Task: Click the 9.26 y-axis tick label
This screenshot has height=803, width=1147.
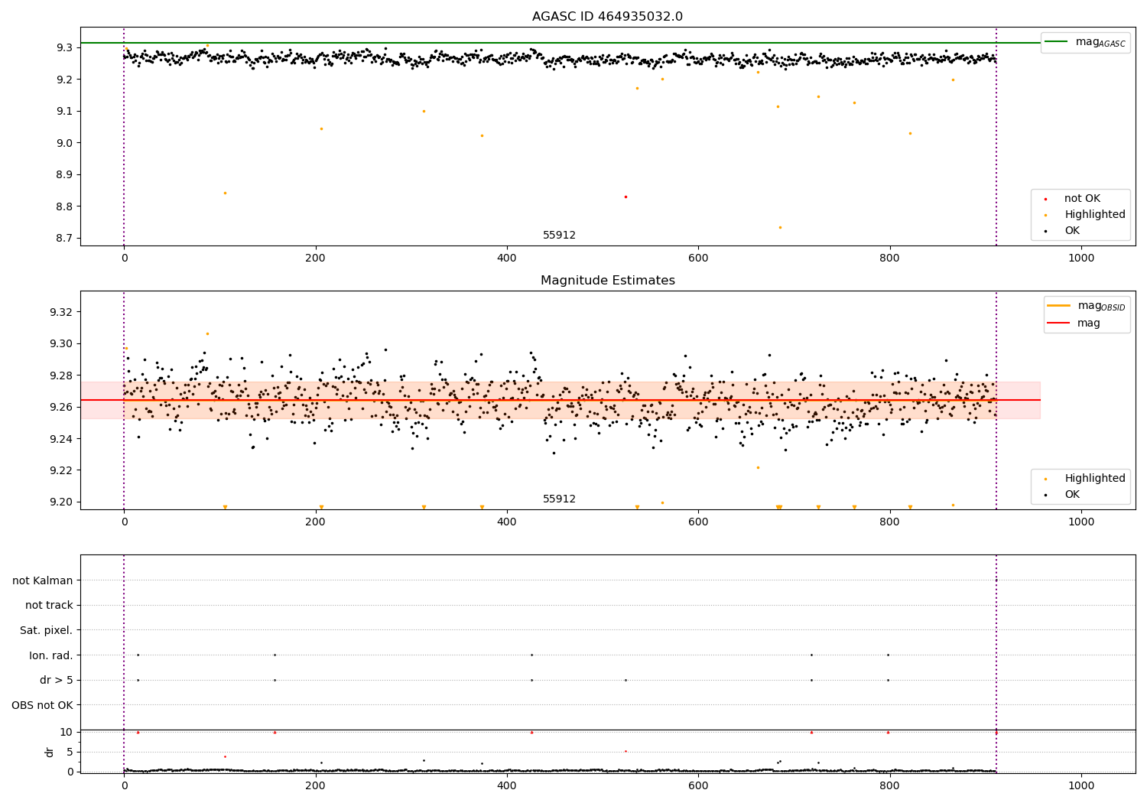Action: coord(62,407)
